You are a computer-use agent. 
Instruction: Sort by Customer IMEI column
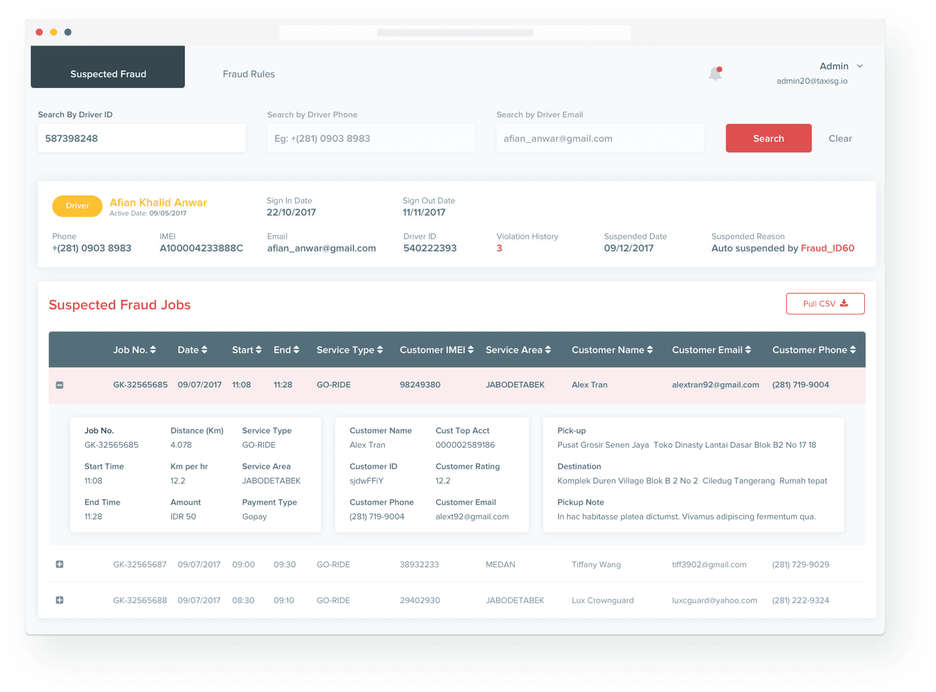(x=437, y=350)
